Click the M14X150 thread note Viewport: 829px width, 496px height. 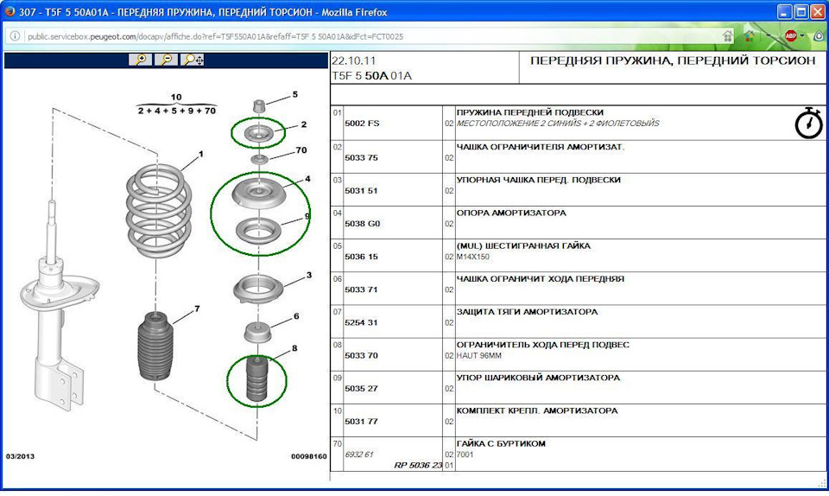(x=473, y=257)
